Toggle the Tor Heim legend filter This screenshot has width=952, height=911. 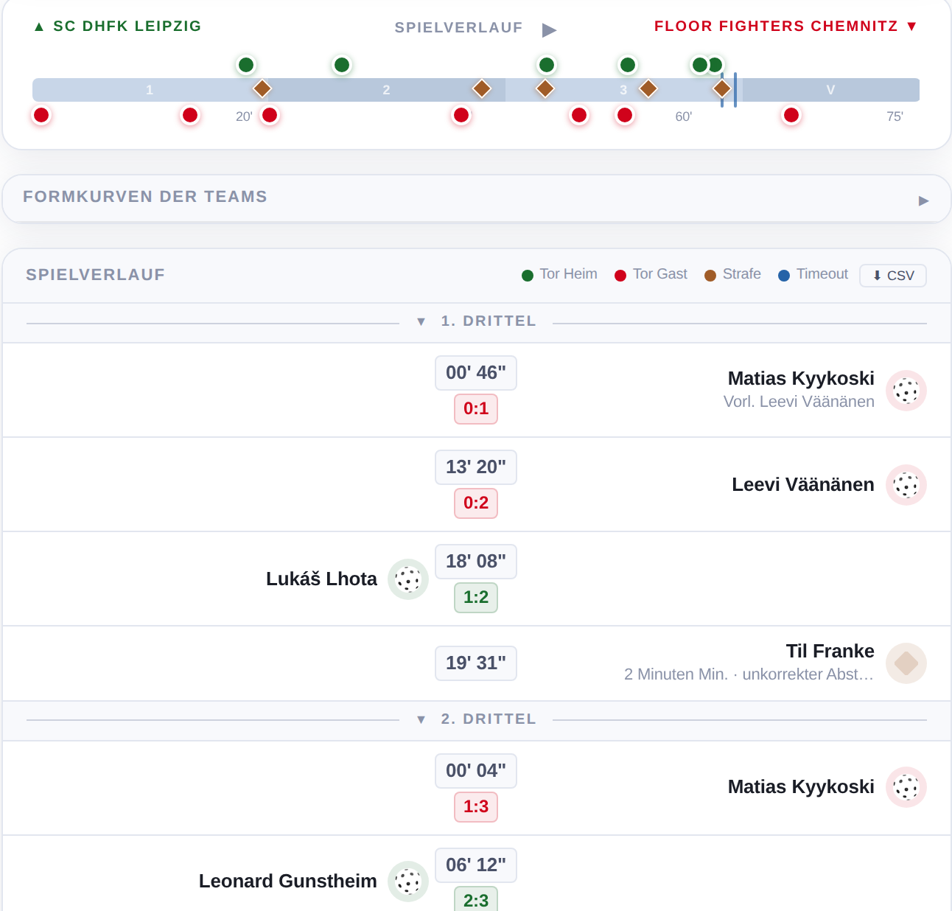[x=560, y=274]
